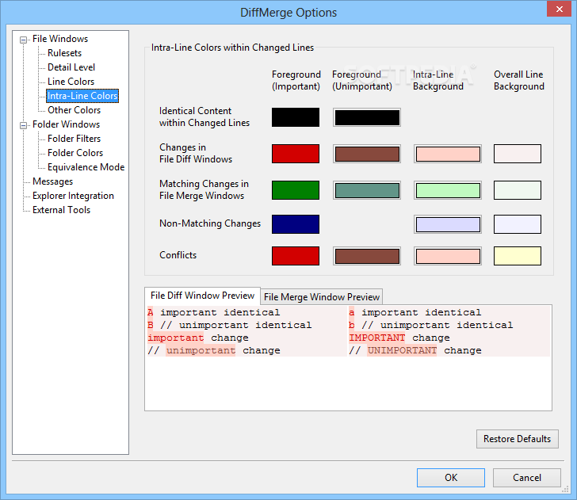The width and height of the screenshot is (577, 500).
Task: Select Intra-Line Colors tree item
Action: point(82,96)
